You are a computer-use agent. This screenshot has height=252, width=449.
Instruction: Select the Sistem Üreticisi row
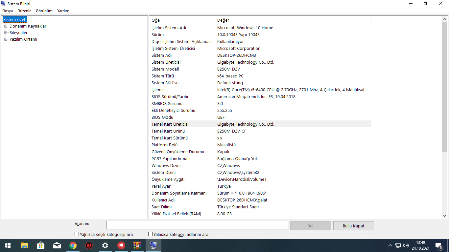(261, 62)
